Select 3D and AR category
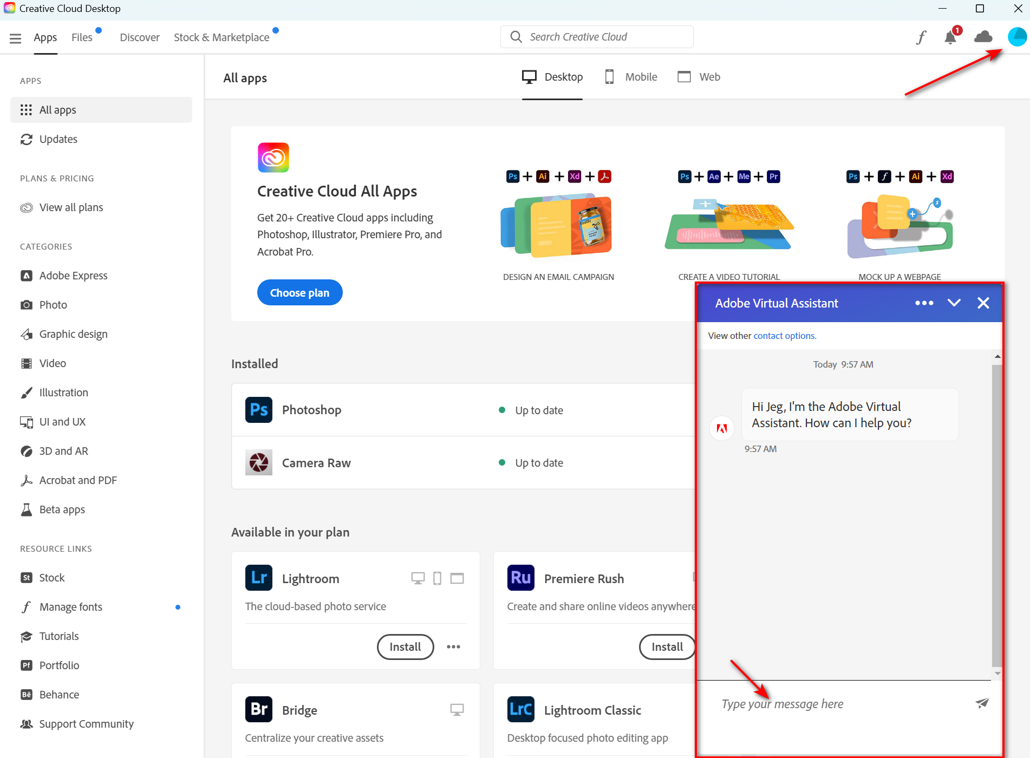Screen dimensions: 1030x758 point(101,451)
